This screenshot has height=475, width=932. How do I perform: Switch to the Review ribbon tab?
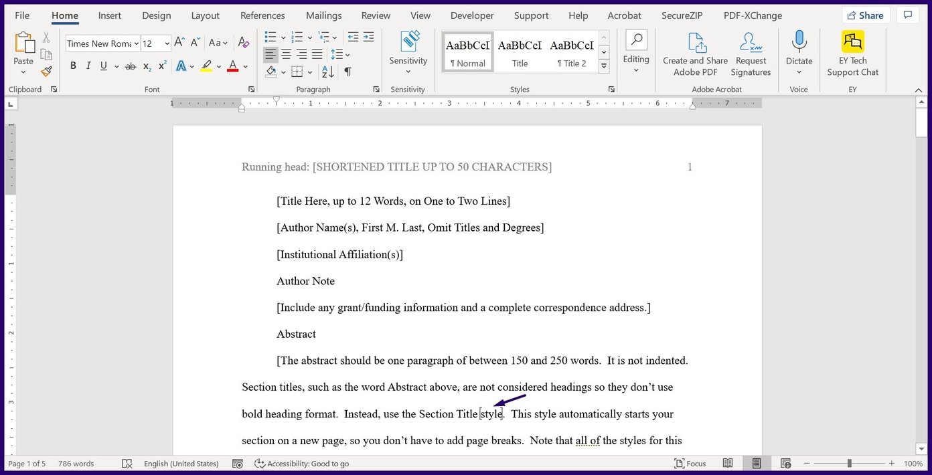(x=375, y=15)
